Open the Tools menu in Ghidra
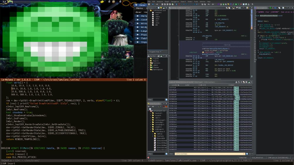294x165 pixels. click(196, 1)
